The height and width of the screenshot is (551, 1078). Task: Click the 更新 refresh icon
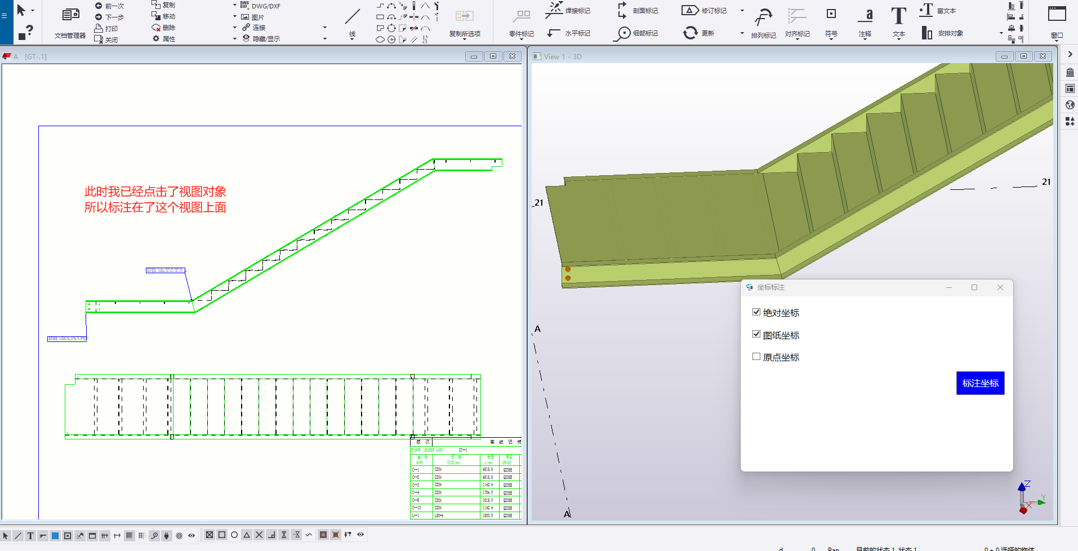[691, 33]
